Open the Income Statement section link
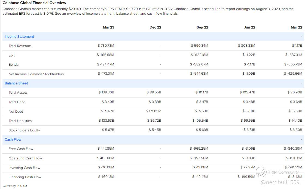The height and width of the screenshot is (189, 305). tap(19, 36)
